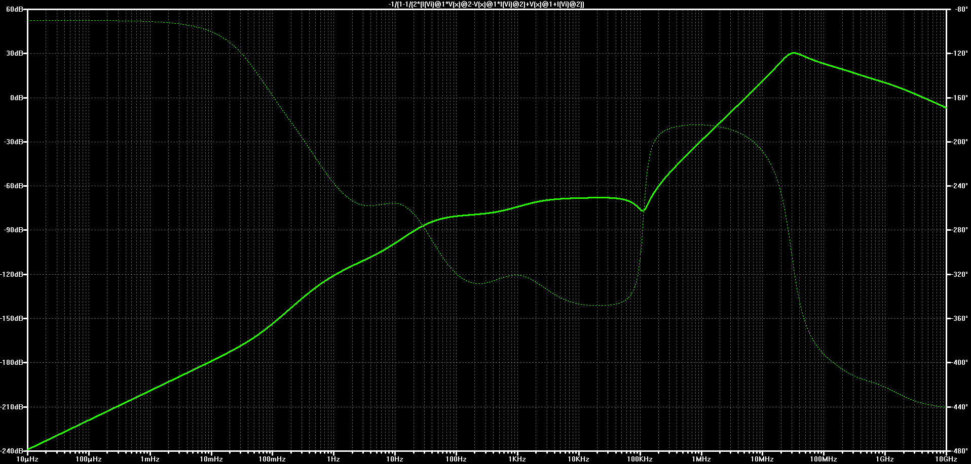Click the -150dB magnitude axis label
The width and height of the screenshot is (971, 464).
[x=14, y=318]
